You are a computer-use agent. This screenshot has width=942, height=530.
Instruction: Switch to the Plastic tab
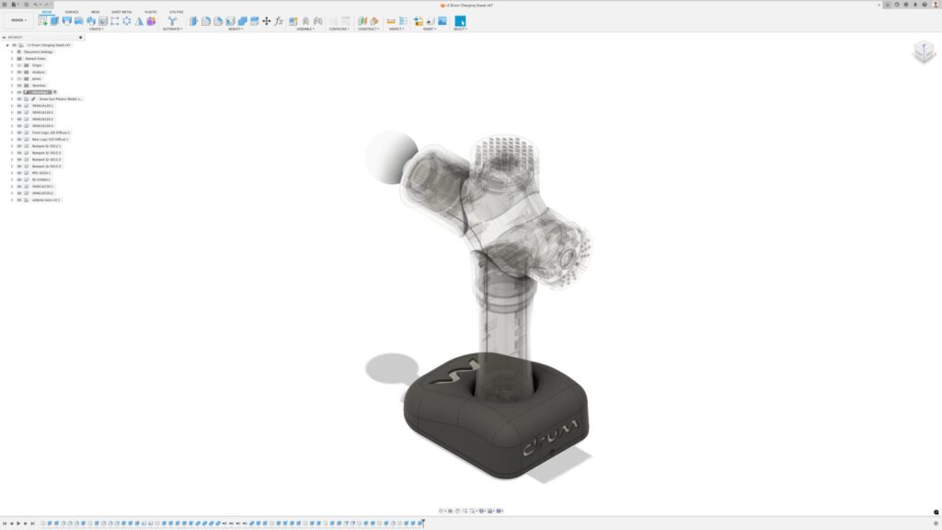[151, 12]
